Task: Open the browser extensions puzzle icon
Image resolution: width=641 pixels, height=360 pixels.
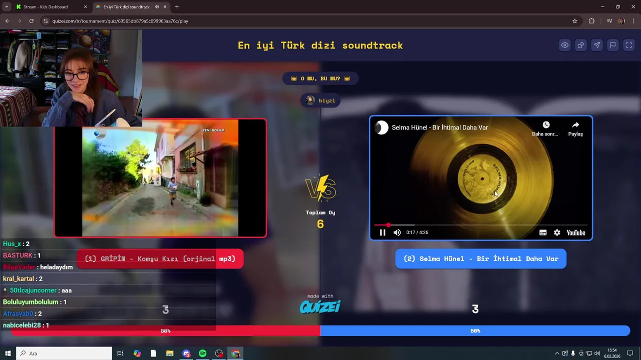Action: [592, 21]
